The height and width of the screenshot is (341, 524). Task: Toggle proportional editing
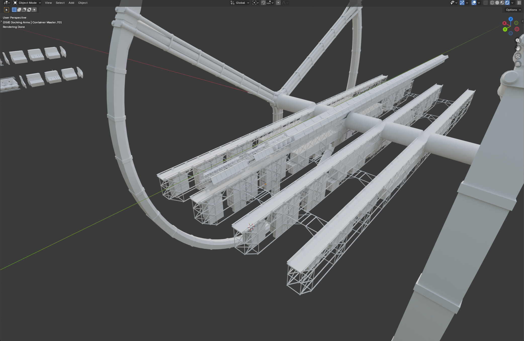tap(278, 3)
